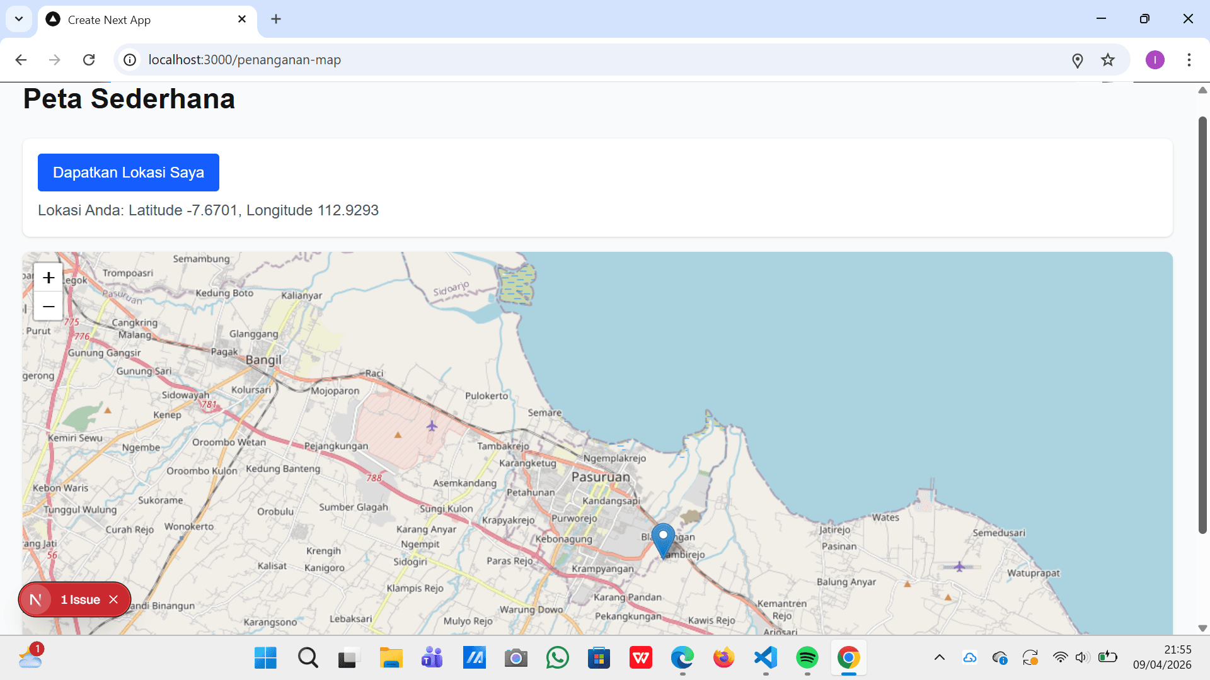The height and width of the screenshot is (680, 1210).
Task: Open location permission icon in address bar
Action: [1078, 60]
